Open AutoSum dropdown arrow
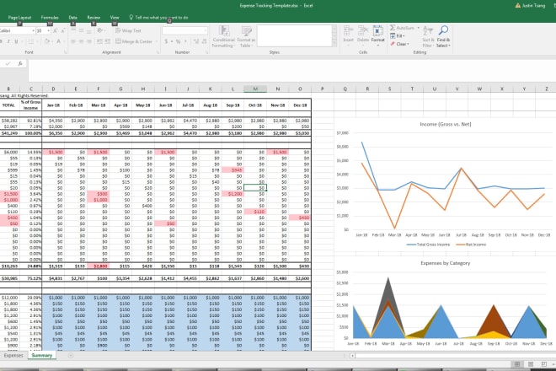 [x=419, y=28]
